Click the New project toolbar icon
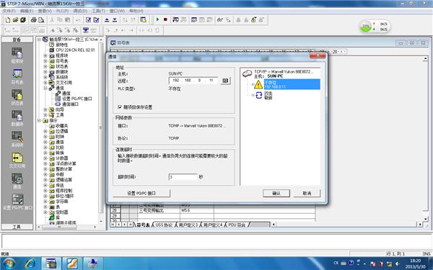This screenshot has width=433, height=270. pyautogui.click(x=8, y=20)
